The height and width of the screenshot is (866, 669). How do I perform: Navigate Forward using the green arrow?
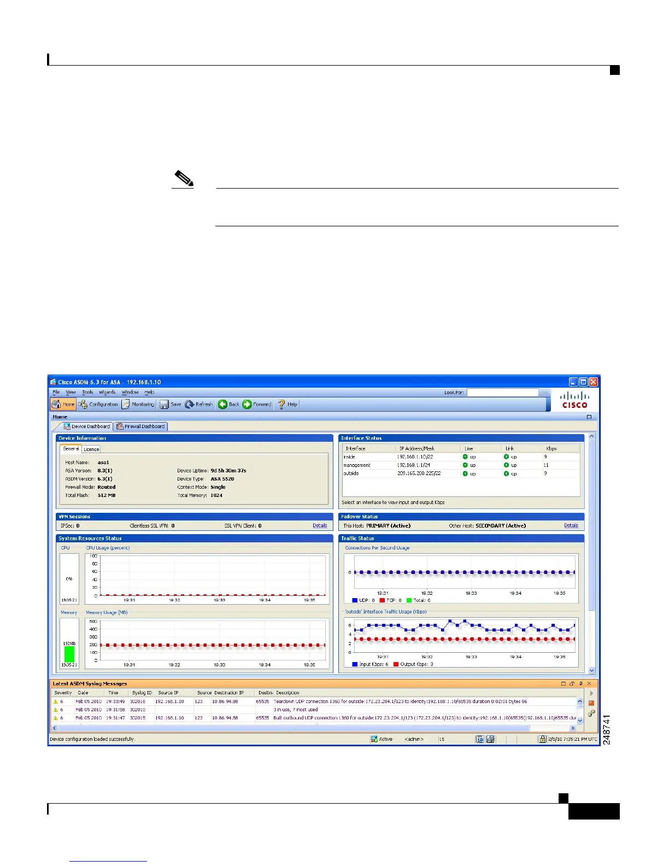click(x=257, y=405)
